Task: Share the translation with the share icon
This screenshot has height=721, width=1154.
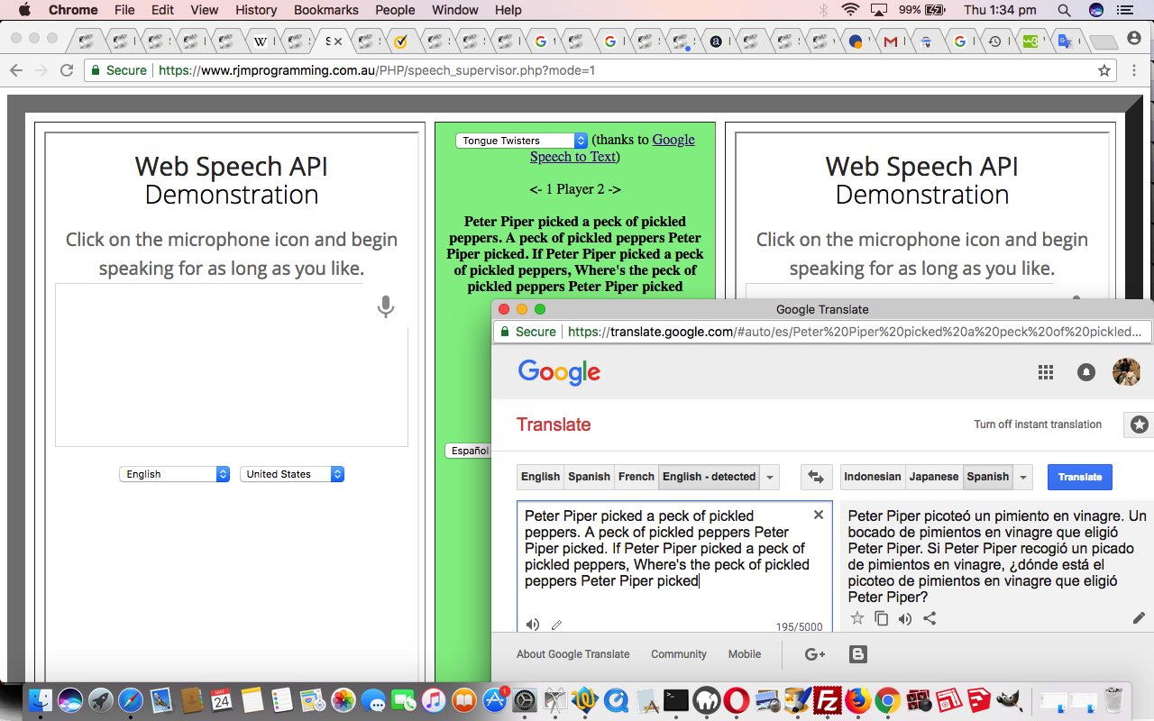Action: (x=930, y=618)
